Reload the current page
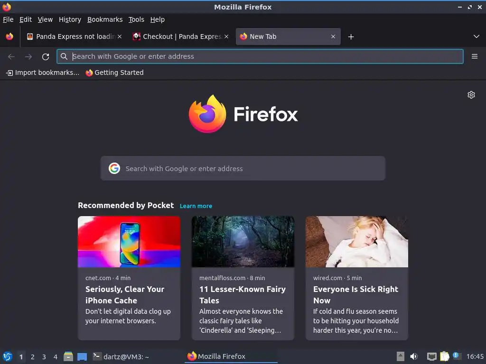The height and width of the screenshot is (364, 486). coord(46,57)
